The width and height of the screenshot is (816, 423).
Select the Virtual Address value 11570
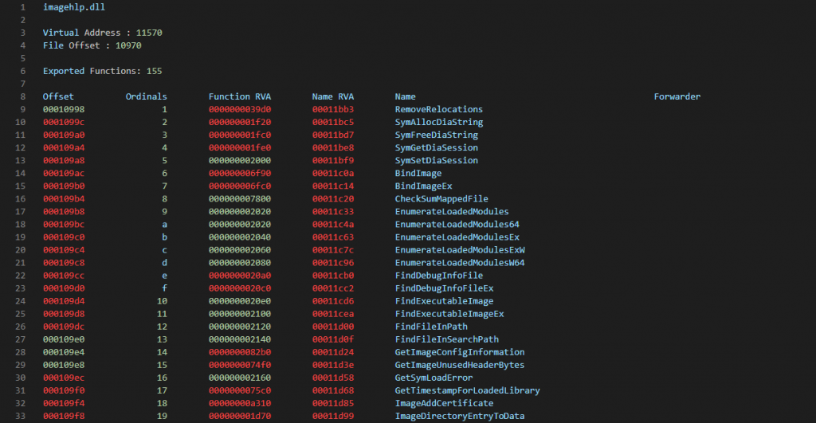149,33
